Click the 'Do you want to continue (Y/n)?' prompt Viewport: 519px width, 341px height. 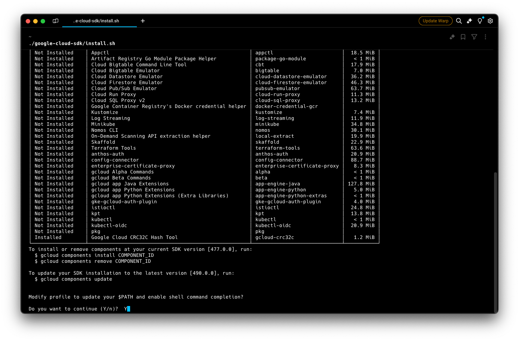tap(73, 309)
